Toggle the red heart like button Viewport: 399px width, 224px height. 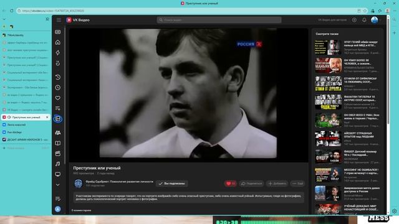(230, 184)
